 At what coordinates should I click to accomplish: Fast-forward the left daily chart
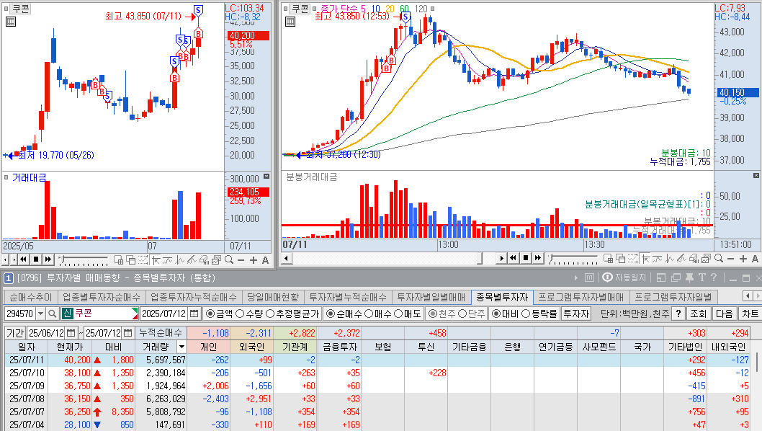point(48,259)
